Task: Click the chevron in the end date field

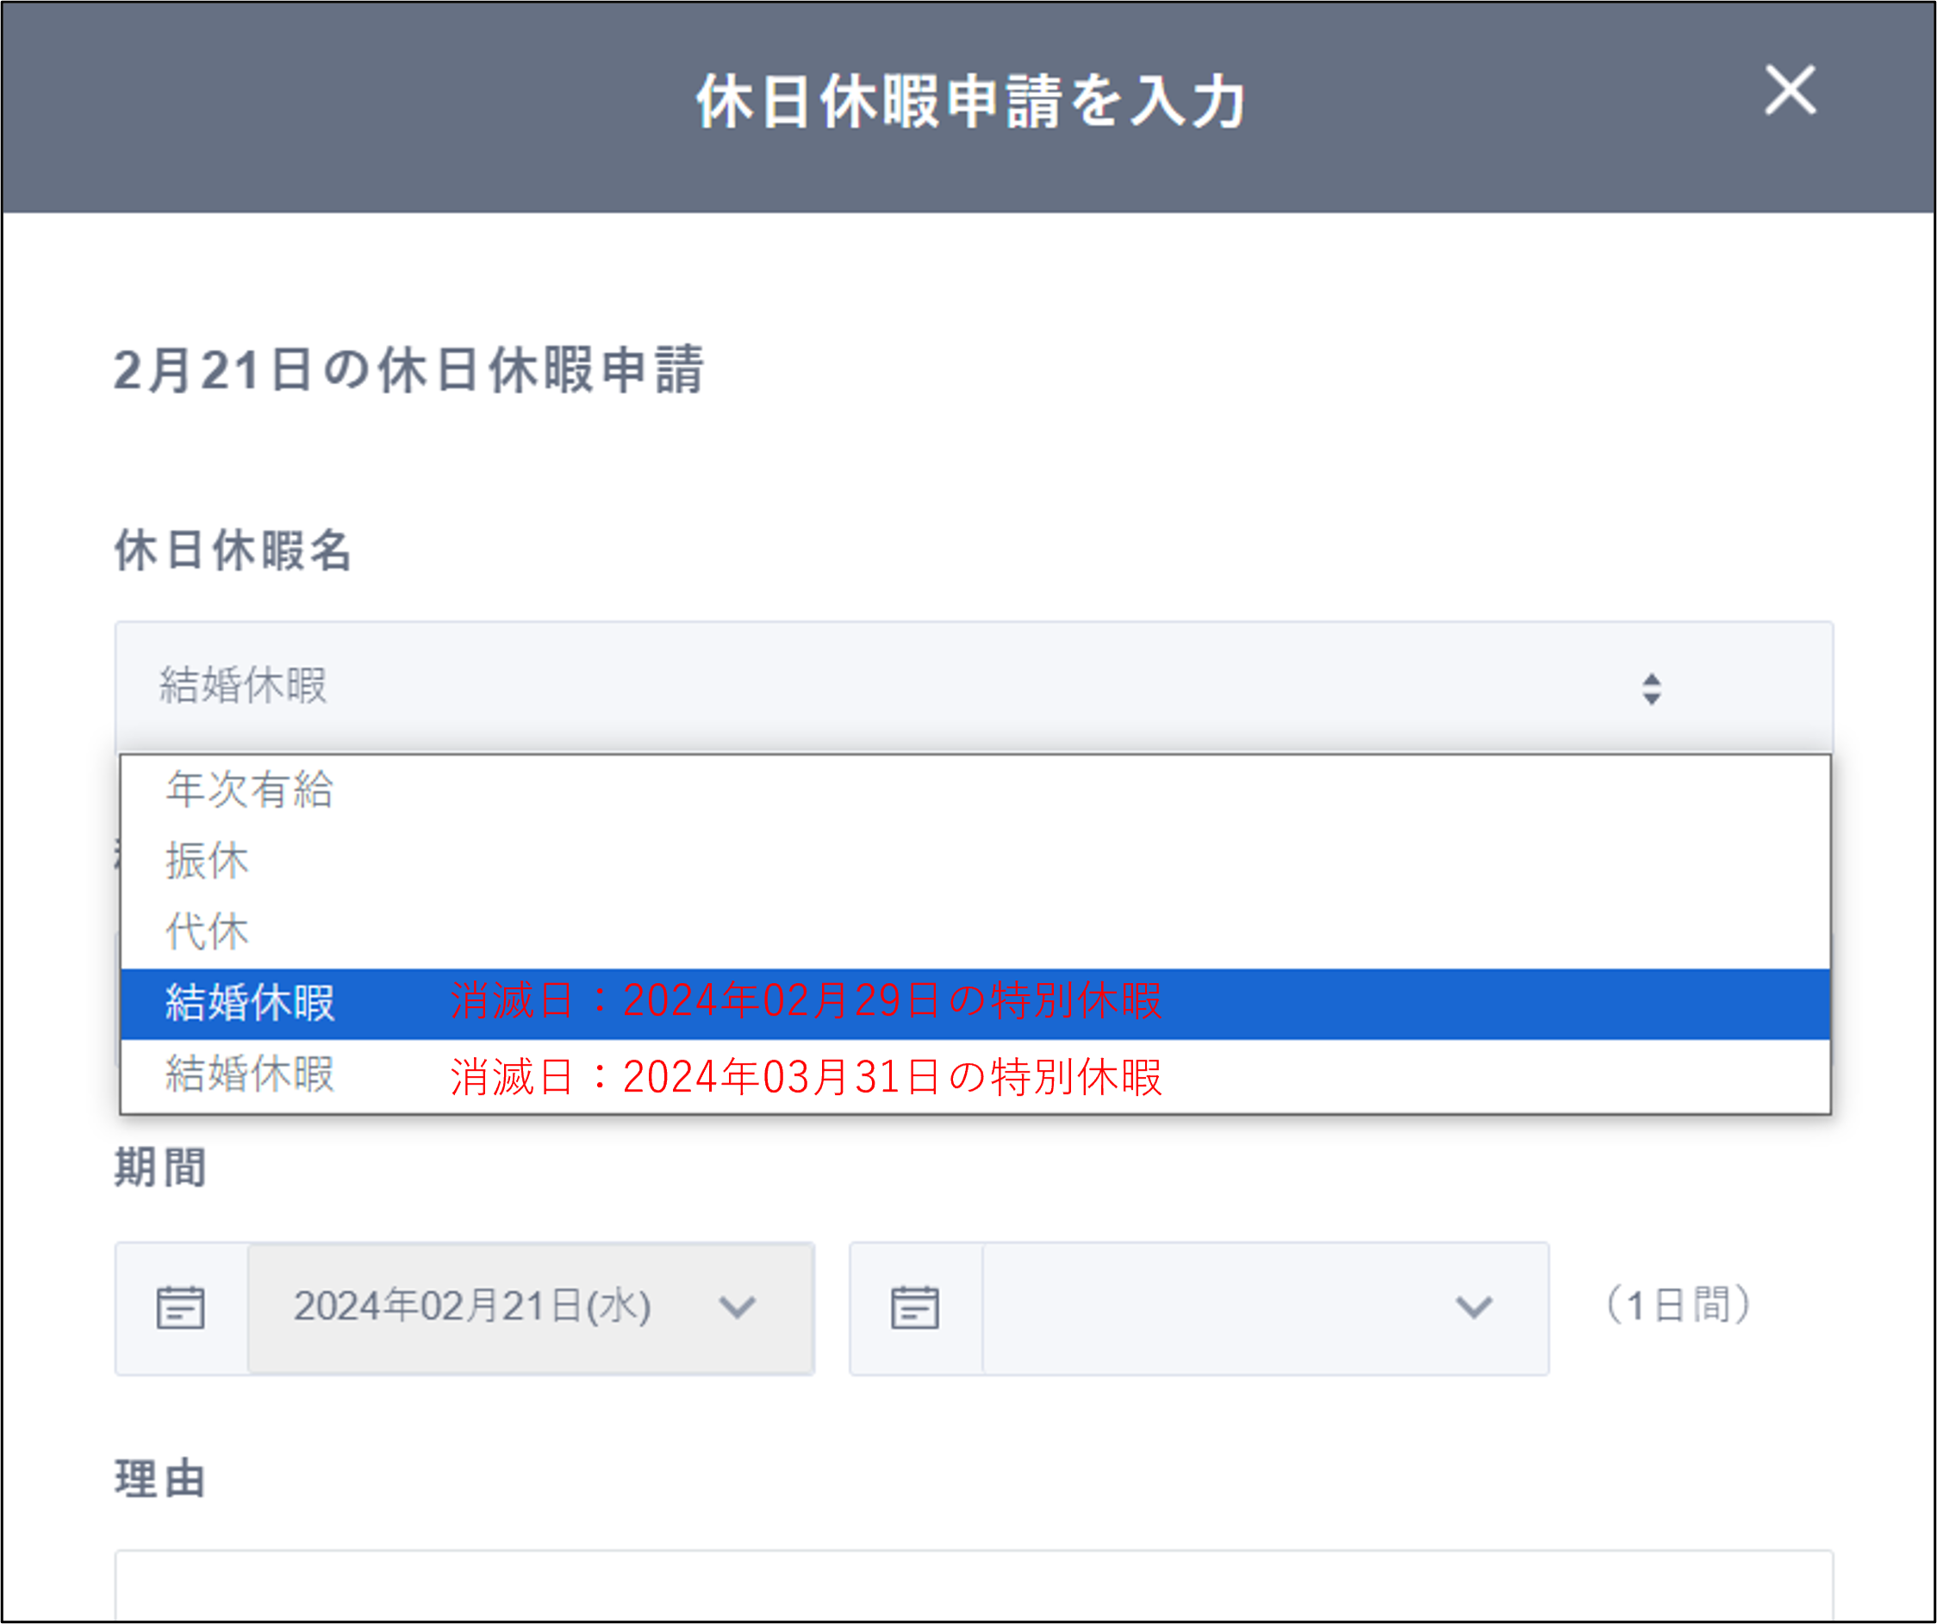Action: point(1473,1308)
